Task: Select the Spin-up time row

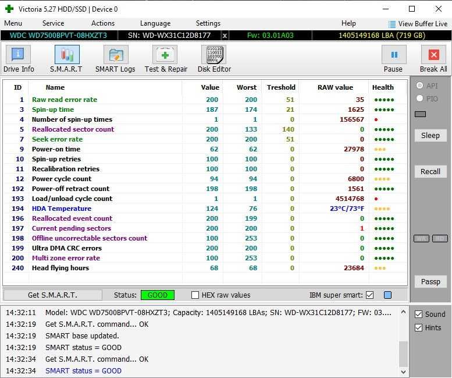Action: click(205, 109)
